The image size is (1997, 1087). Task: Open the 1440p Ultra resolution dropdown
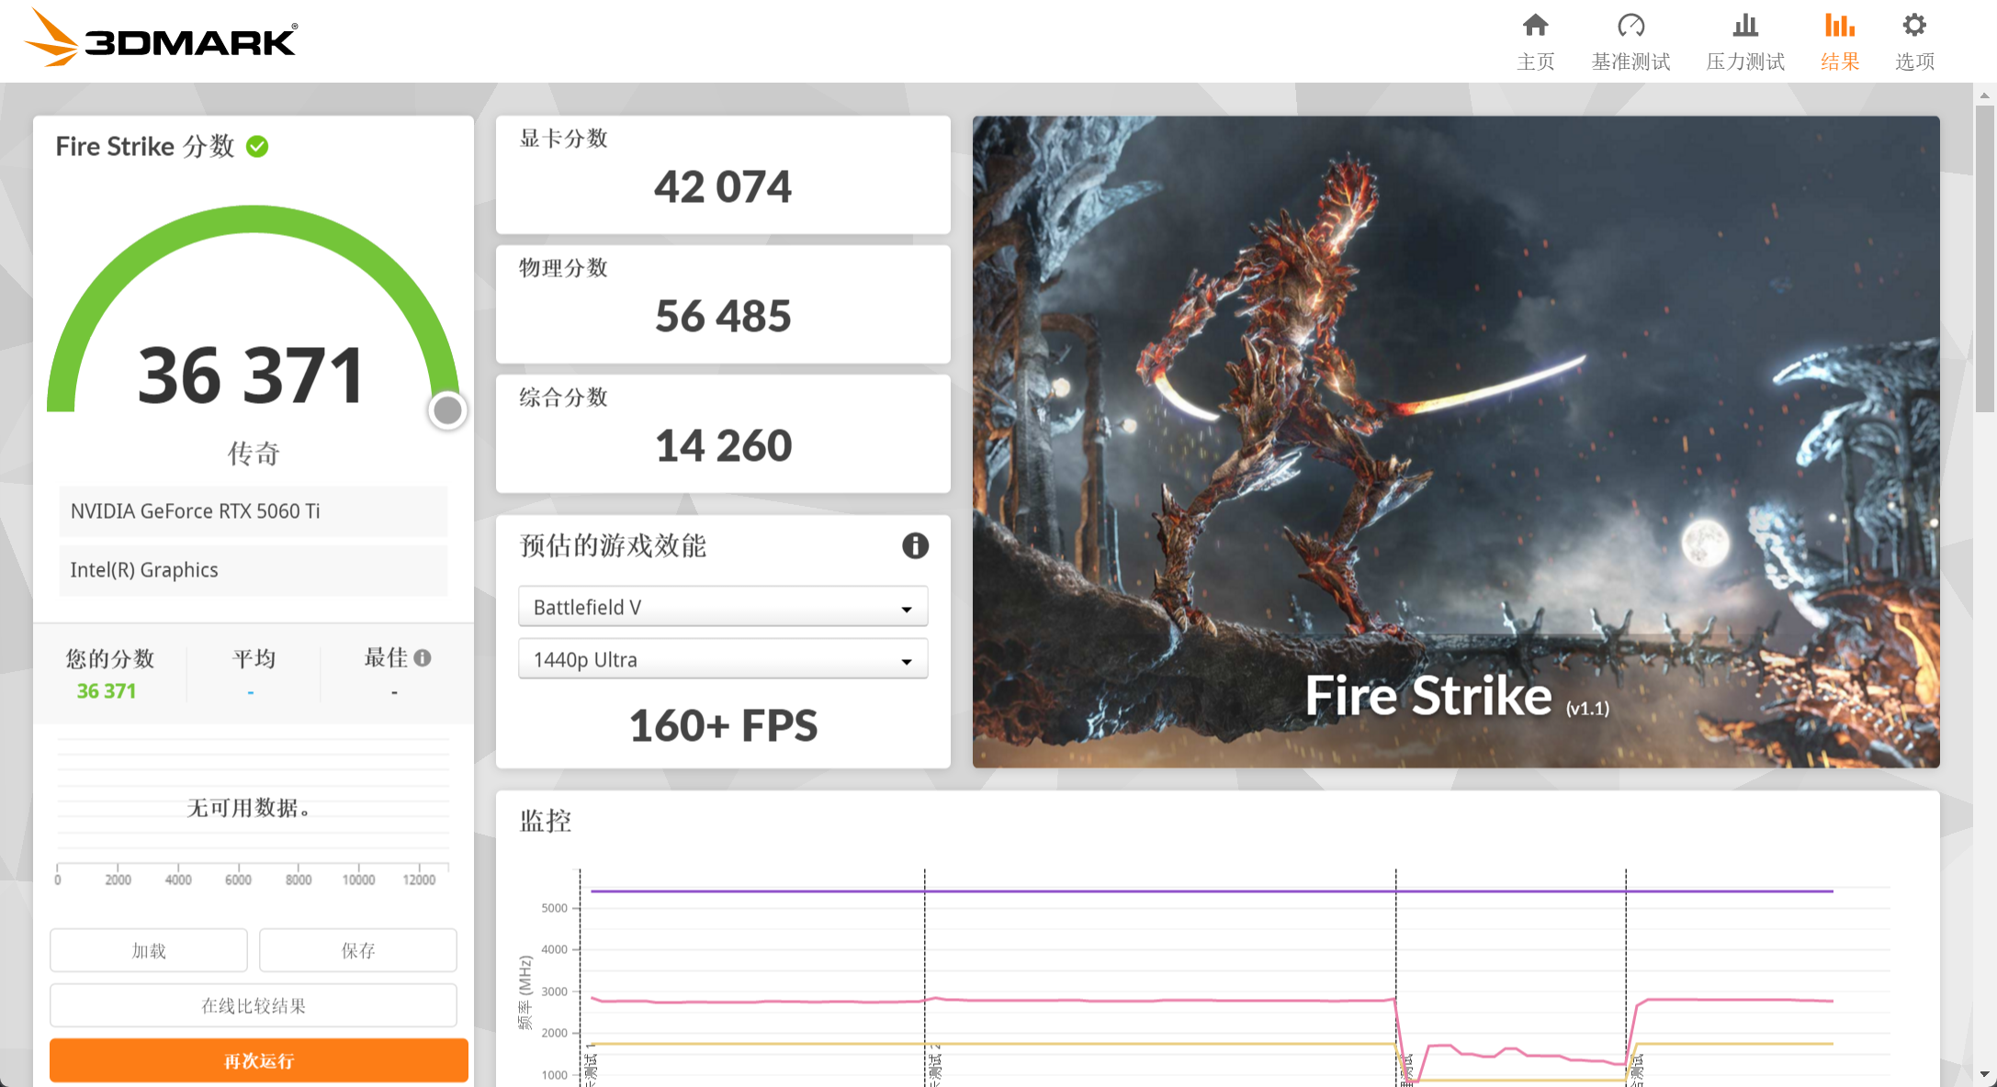click(722, 659)
